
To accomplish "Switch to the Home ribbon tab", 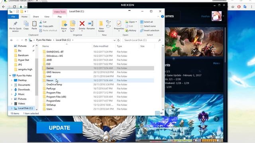I will coord(24,17).
